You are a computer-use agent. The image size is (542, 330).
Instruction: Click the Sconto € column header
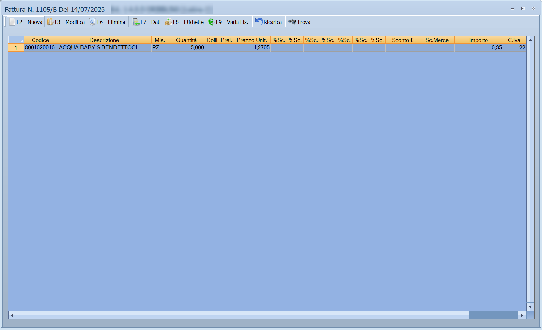tap(403, 40)
